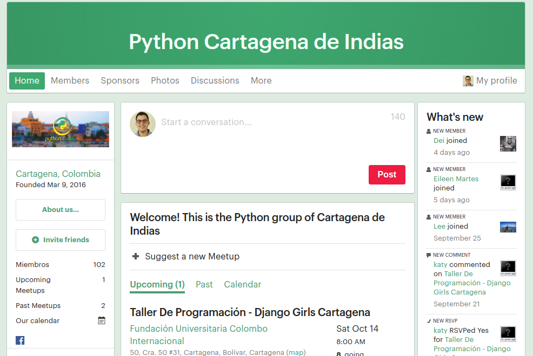
Task: Open the About us button
Action: coord(61,210)
